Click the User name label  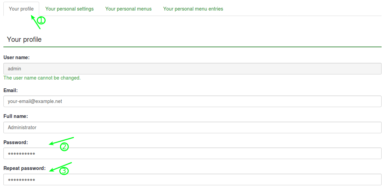tap(16, 58)
